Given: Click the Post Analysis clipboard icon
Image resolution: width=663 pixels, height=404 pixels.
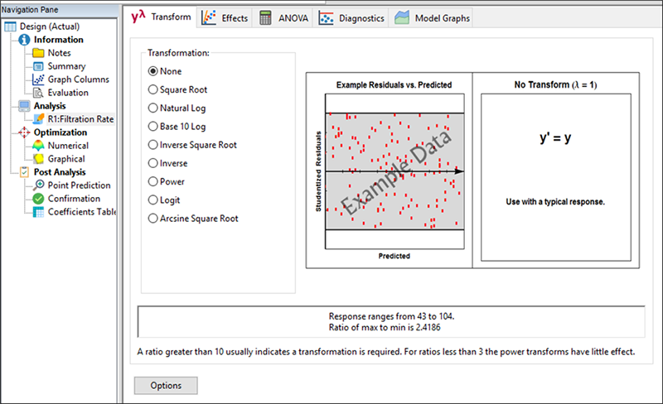Looking at the screenshot, I should tap(24, 172).
